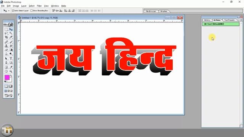The width and height of the screenshot is (244, 137).
Task: Align right edges in options bar
Action: click(x=73, y=11)
